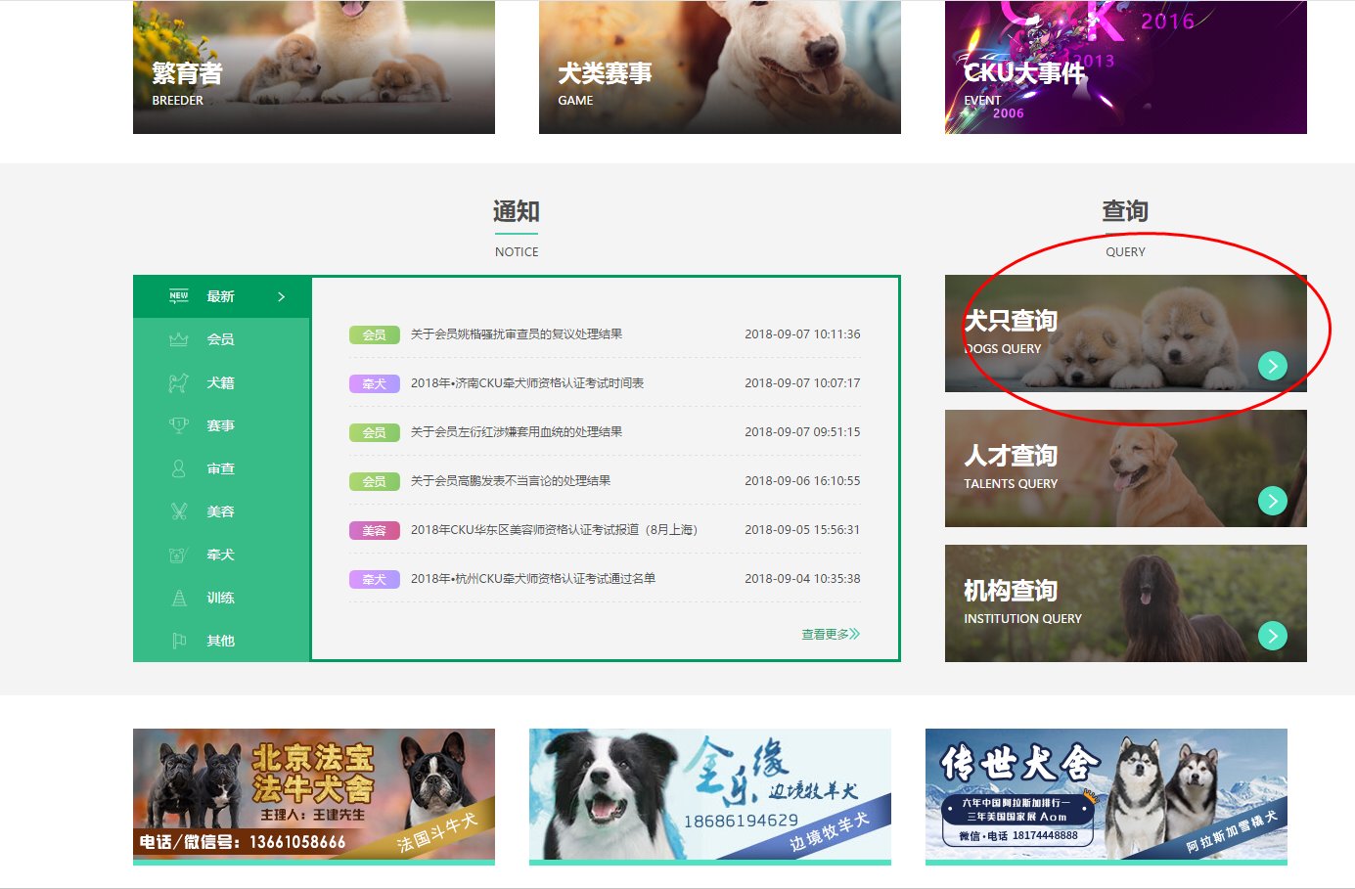Switch to the 牵犬 notice category
This screenshot has width=1355, height=889.
click(x=220, y=555)
